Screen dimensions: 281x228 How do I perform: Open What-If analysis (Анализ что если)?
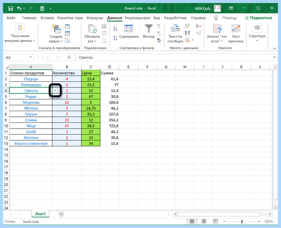(217, 34)
